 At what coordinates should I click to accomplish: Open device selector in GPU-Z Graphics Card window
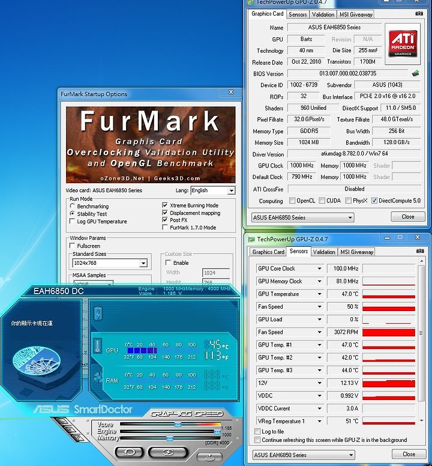click(302, 217)
